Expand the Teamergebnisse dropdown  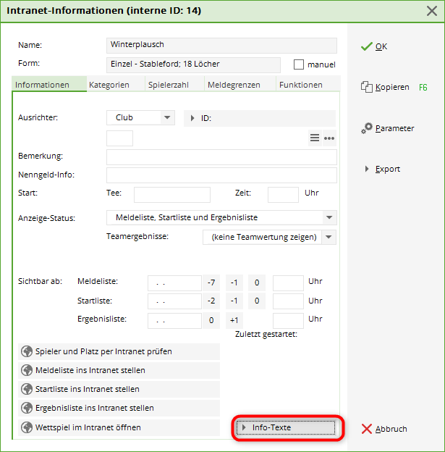(x=329, y=237)
